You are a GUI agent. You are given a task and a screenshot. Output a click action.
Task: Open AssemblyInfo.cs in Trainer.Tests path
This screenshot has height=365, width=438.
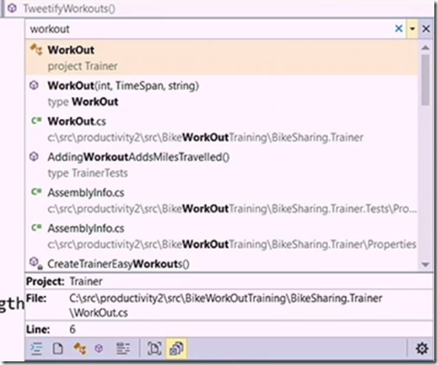[x=222, y=201]
